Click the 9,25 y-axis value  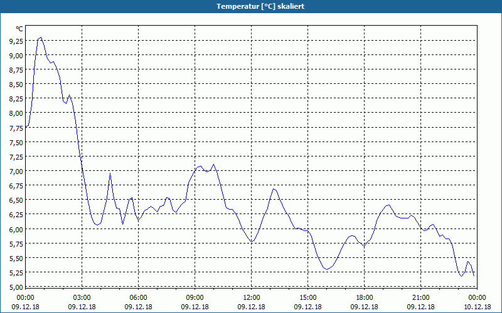coord(16,41)
